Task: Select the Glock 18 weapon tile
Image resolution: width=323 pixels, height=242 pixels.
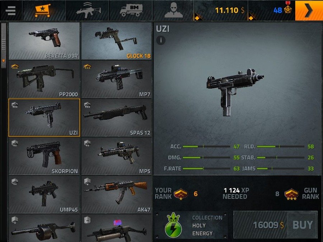Action: (x=116, y=41)
